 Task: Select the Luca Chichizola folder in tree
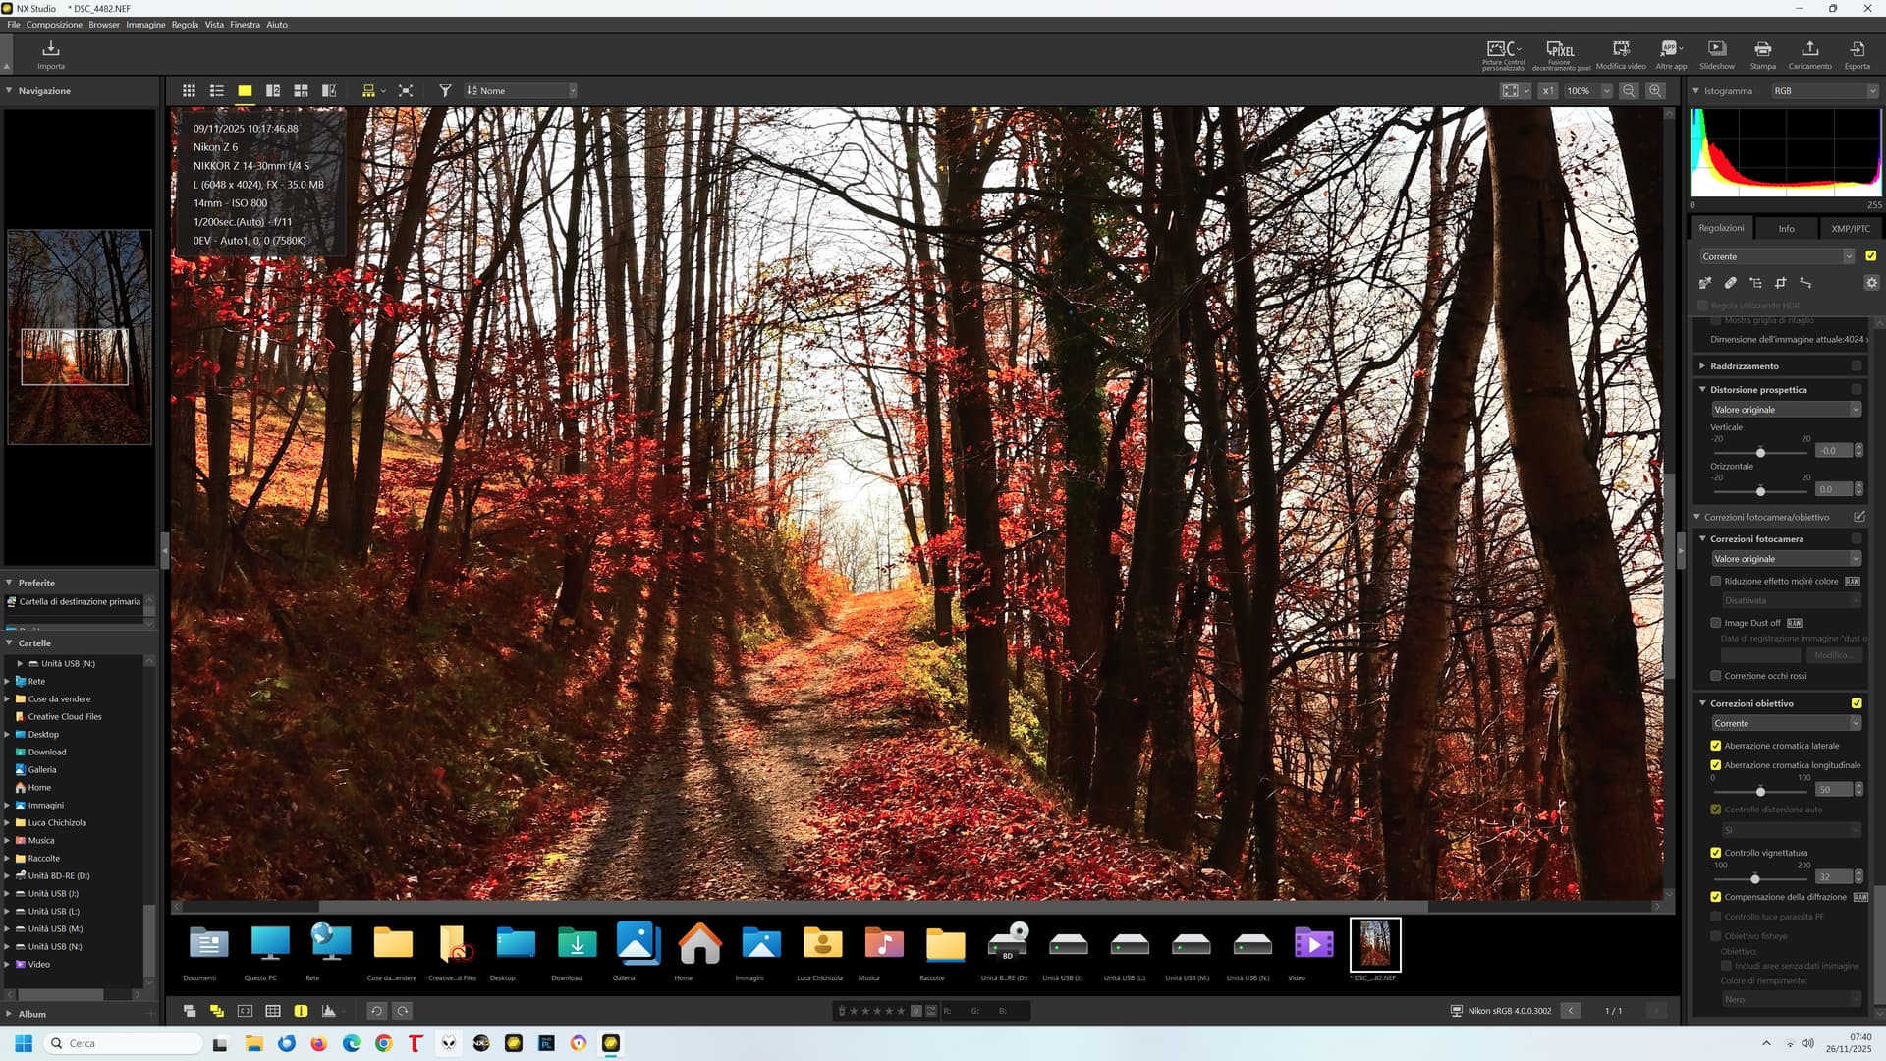pyautogui.click(x=57, y=823)
